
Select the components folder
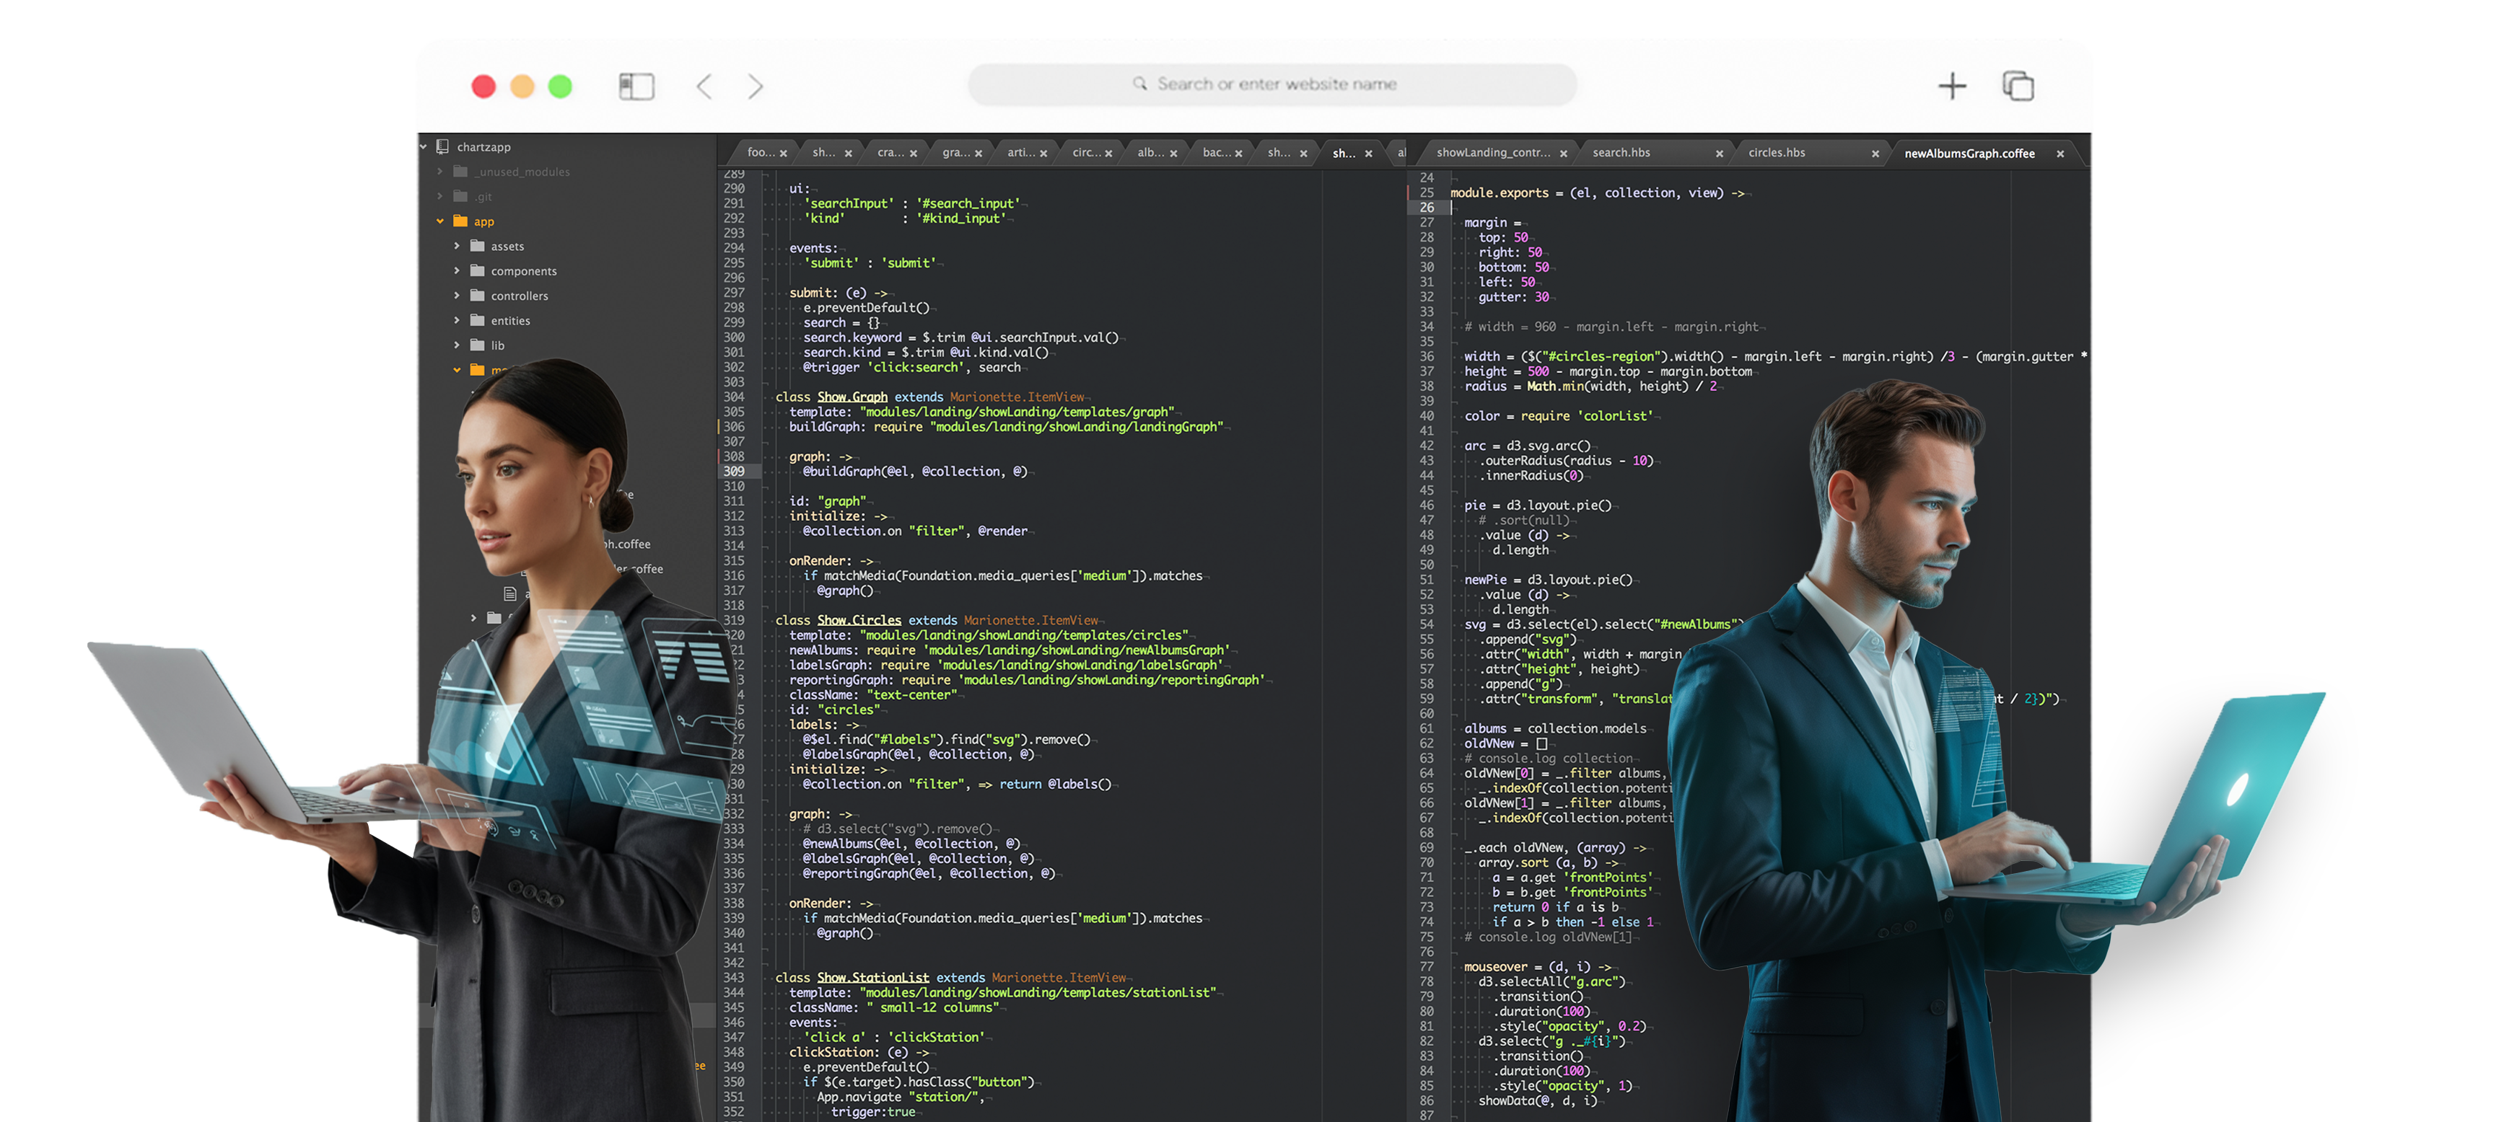pyautogui.click(x=522, y=271)
